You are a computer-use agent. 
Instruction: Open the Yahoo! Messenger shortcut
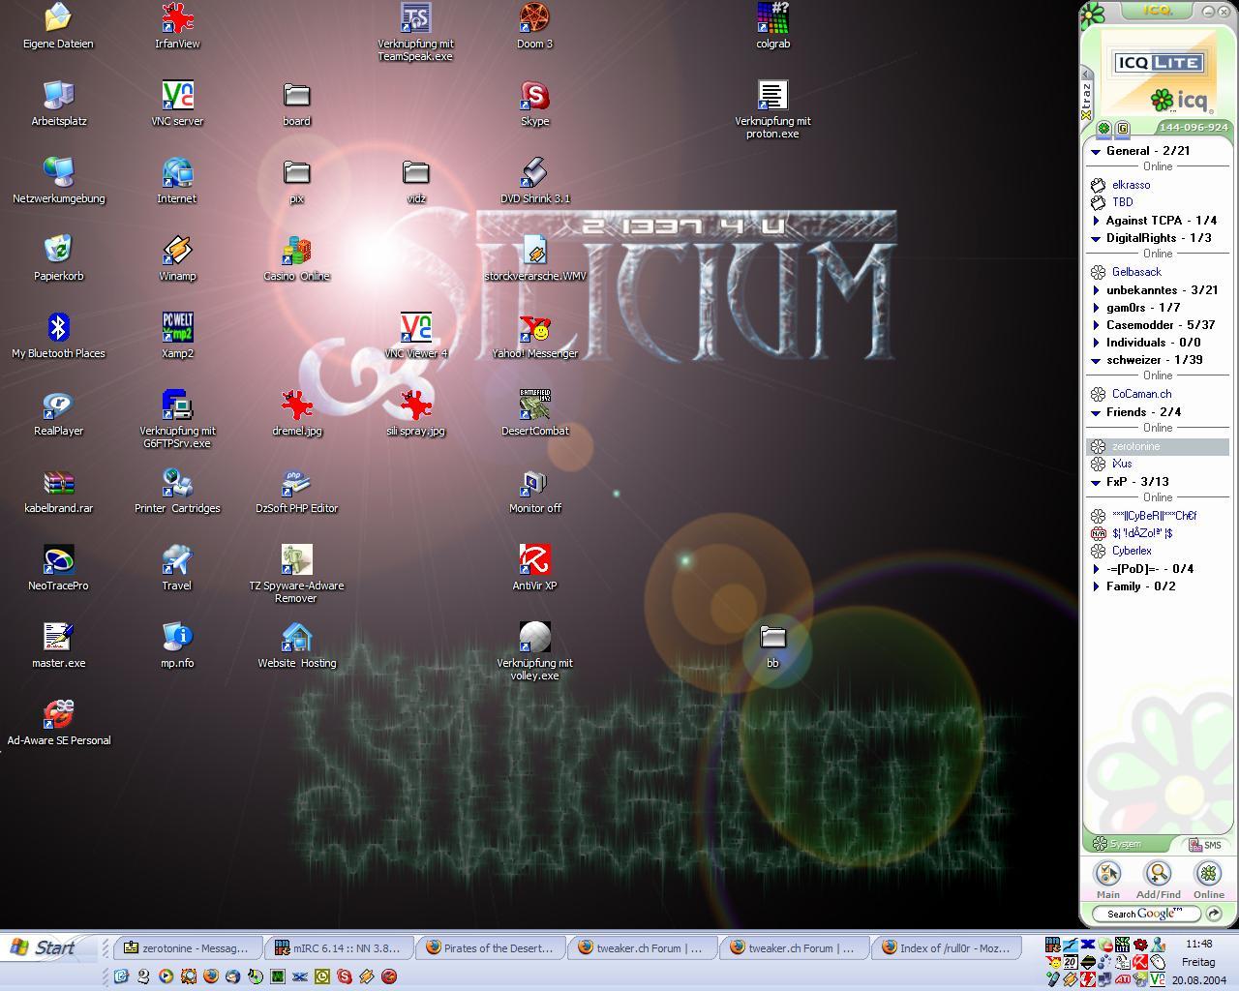point(534,329)
